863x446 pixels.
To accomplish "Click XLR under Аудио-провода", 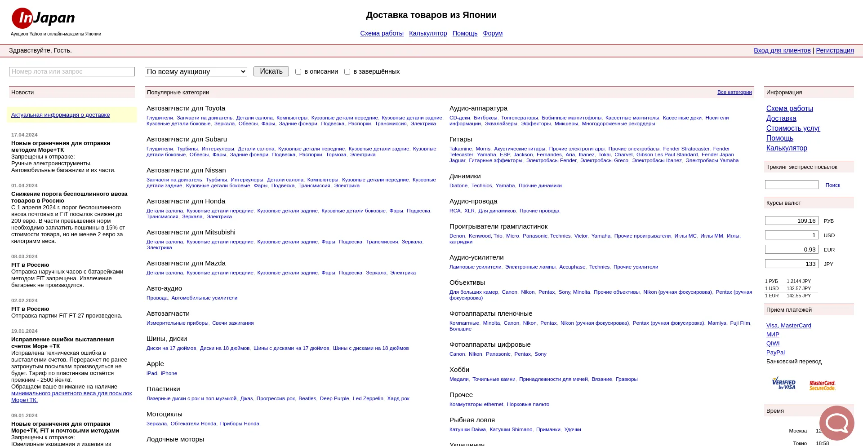I will (469, 211).
